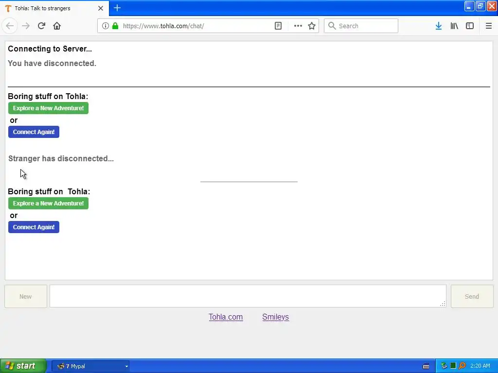Select the Tohla: Talk to strangers tab
The width and height of the screenshot is (498, 373).
coord(54,8)
